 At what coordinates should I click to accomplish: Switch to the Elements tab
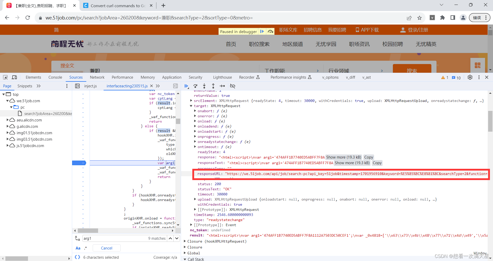pos(33,77)
